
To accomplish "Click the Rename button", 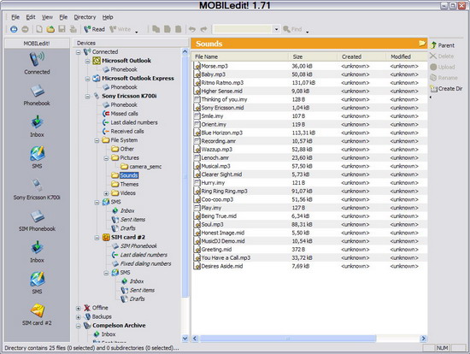I will click(444, 78).
